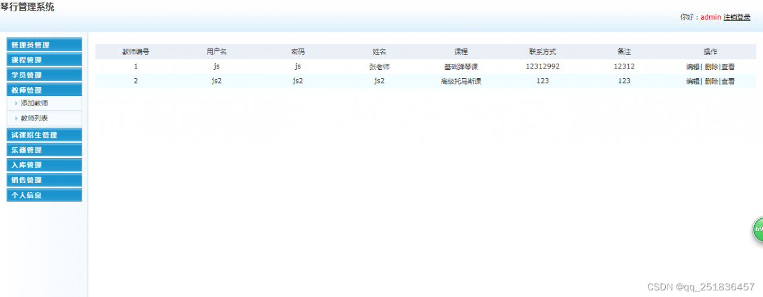Delete teacher js2 via 删除 link
Image resolution: width=763 pixels, height=297 pixels.
711,81
